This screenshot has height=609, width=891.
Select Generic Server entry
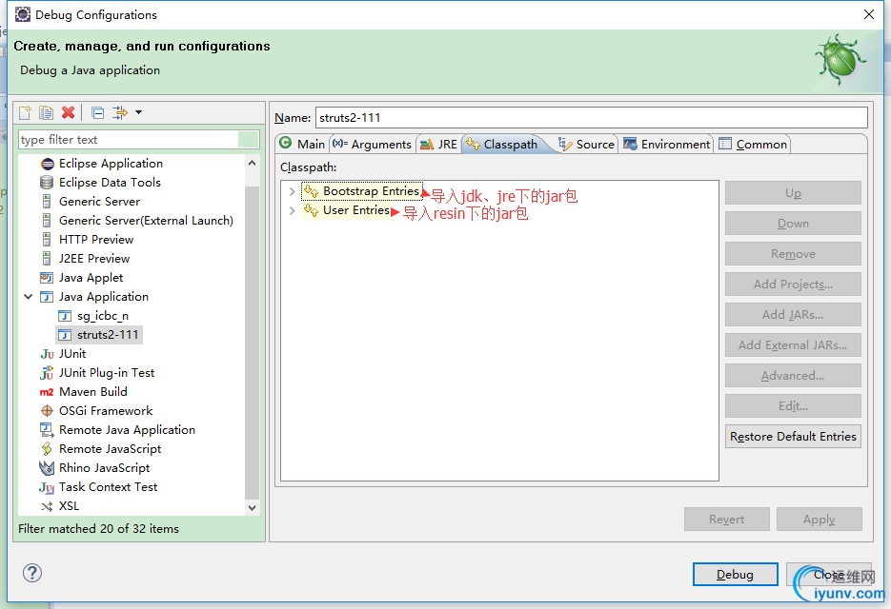[x=99, y=202]
